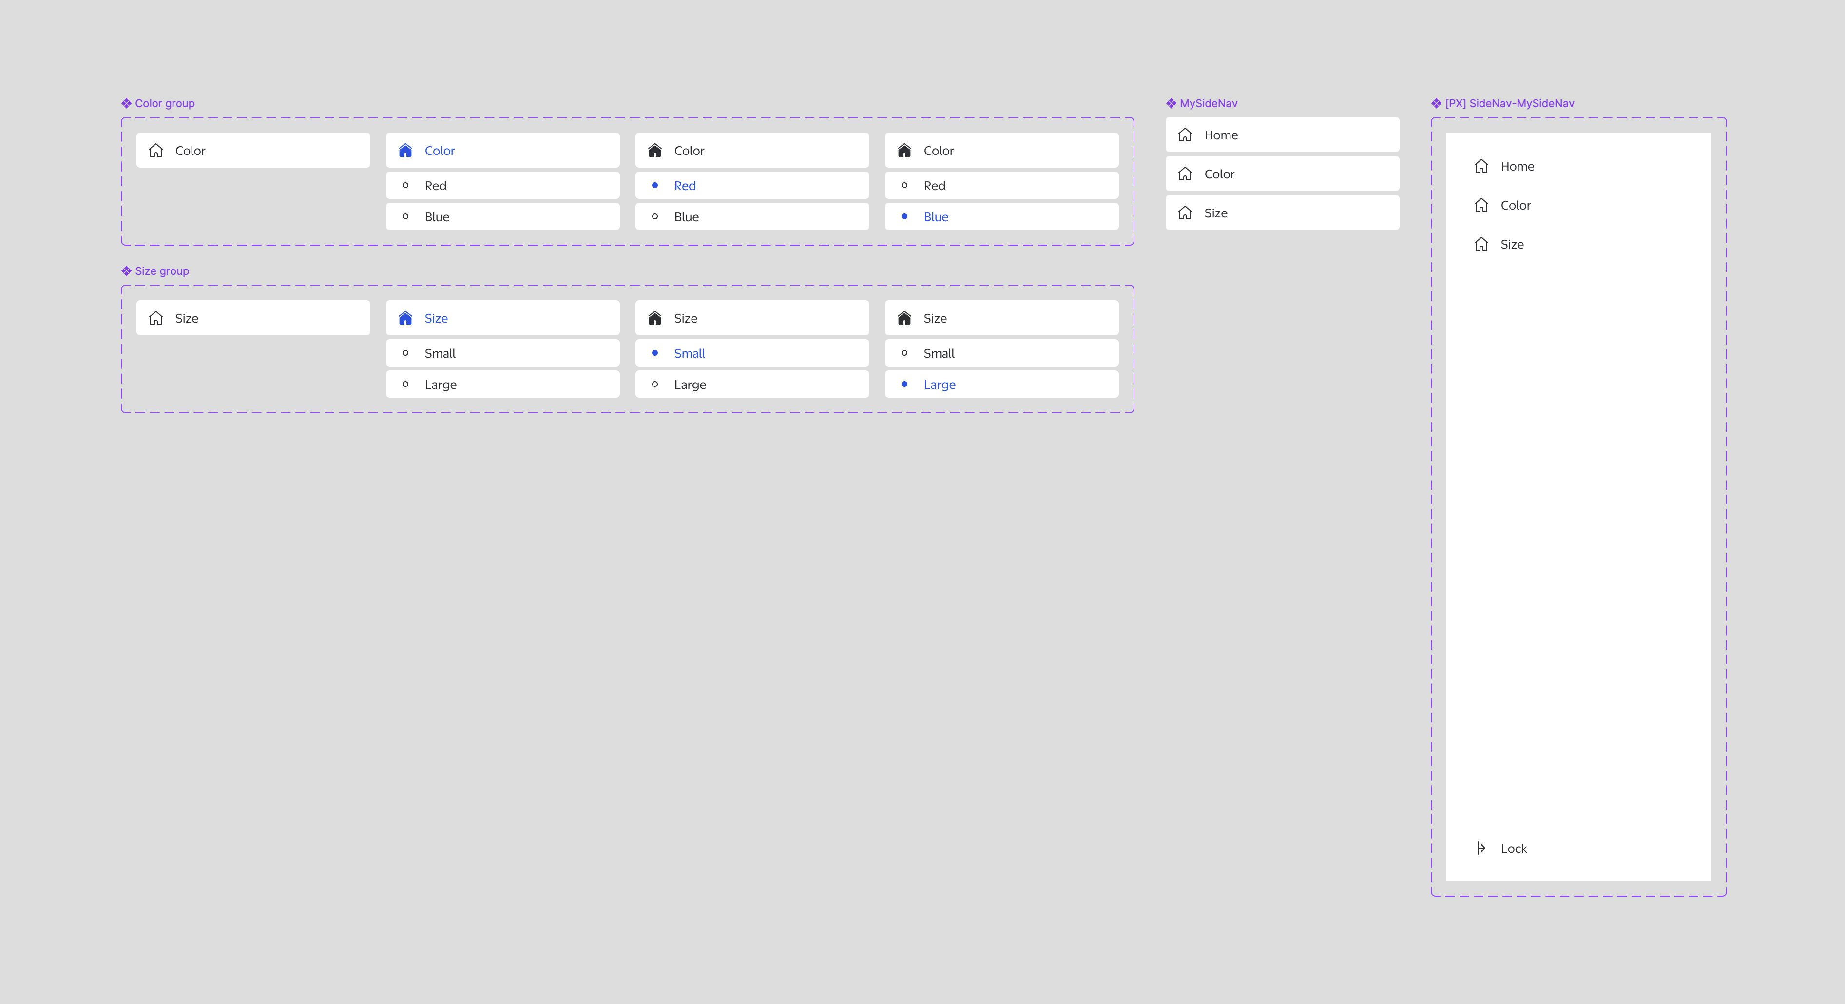Select the highlighted blue Large option

pos(939,385)
